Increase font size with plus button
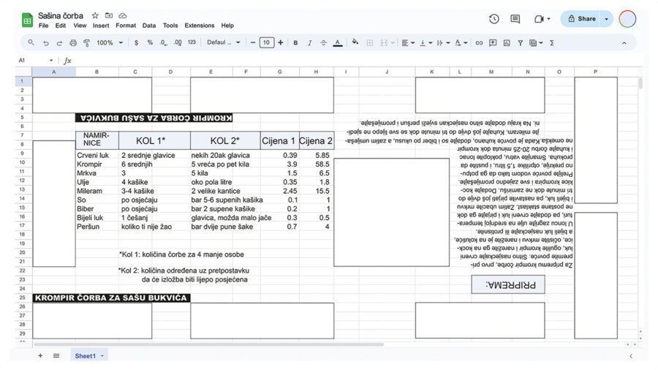 [280, 43]
